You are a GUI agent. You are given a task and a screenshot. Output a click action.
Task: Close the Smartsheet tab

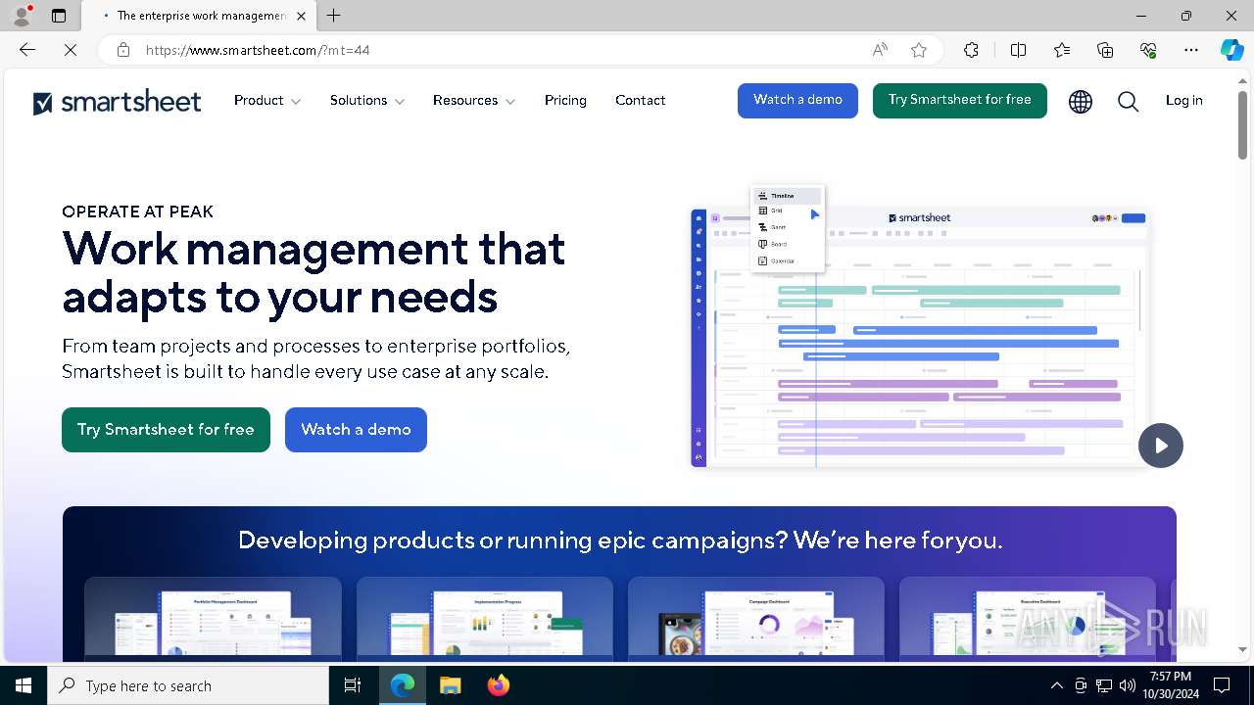click(302, 16)
